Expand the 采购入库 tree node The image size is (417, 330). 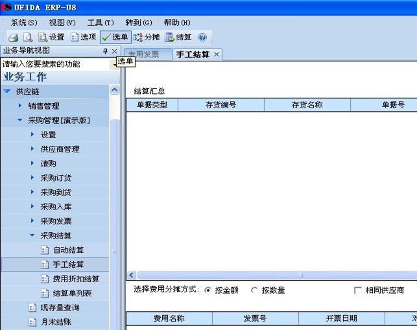point(32,206)
